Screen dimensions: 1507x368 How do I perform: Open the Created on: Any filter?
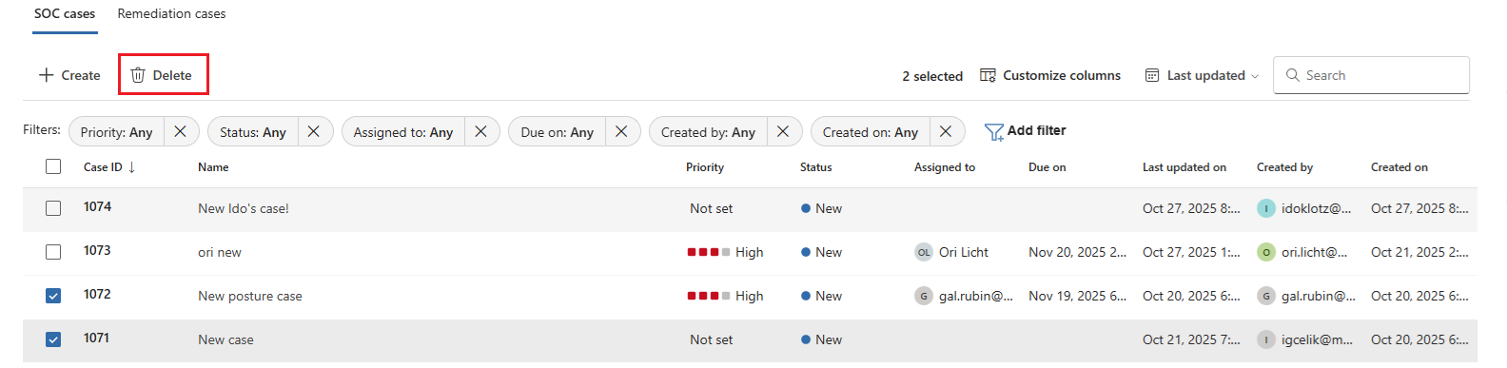[x=871, y=132]
